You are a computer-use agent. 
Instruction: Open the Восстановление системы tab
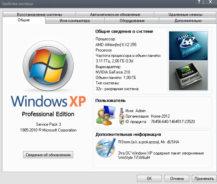pyautogui.click(x=39, y=14)
